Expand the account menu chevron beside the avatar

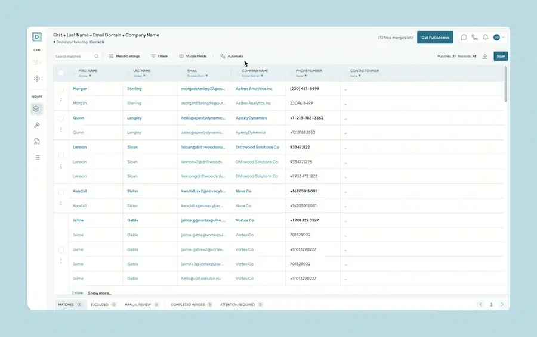click(x=503, y=38)
